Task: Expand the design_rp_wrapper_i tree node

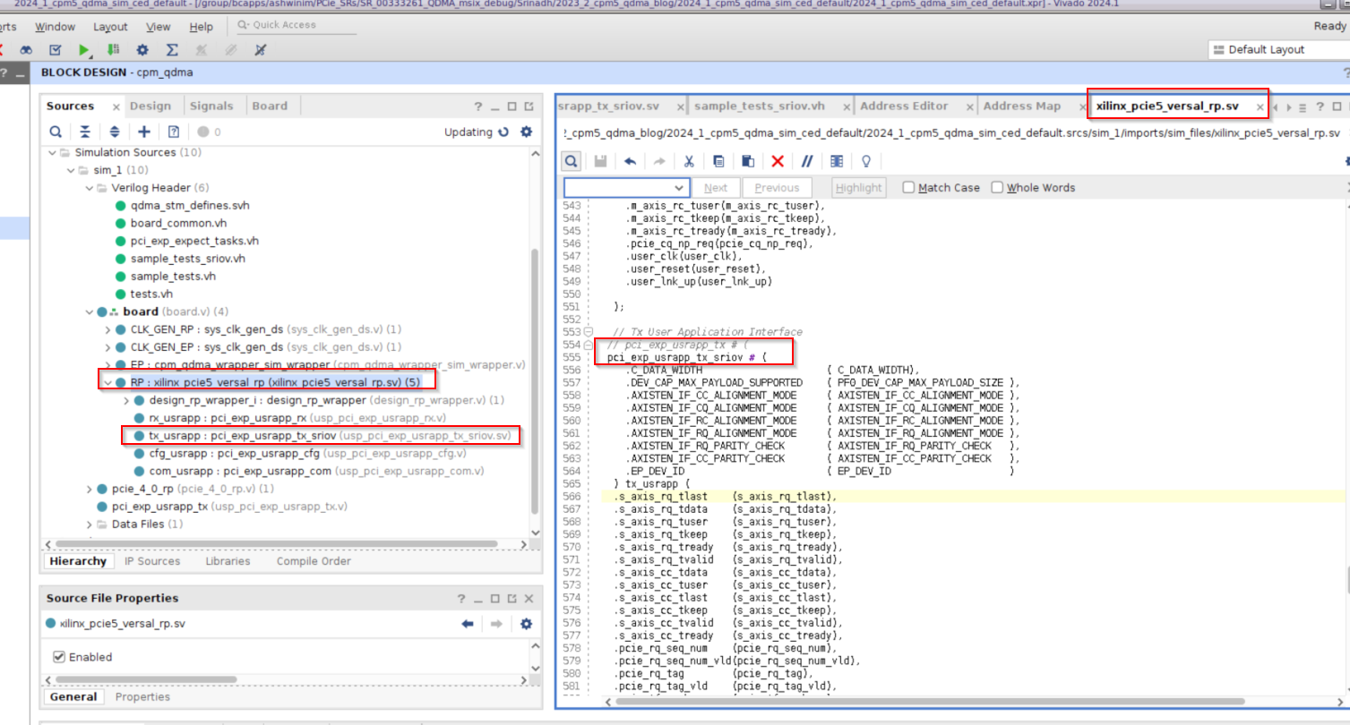Action: (x=126, y=400)
